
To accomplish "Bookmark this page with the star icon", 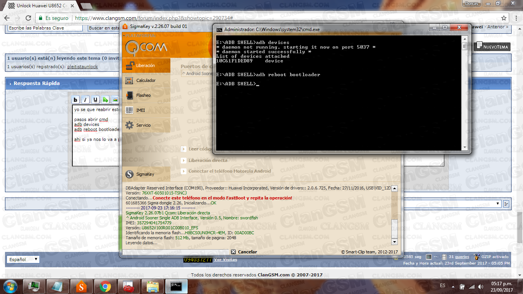I will (504, 18).
